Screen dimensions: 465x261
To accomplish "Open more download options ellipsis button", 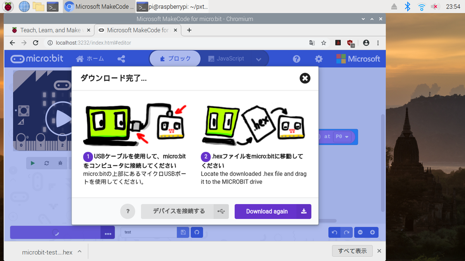I will pyautogui.click(x=108, y=233).
